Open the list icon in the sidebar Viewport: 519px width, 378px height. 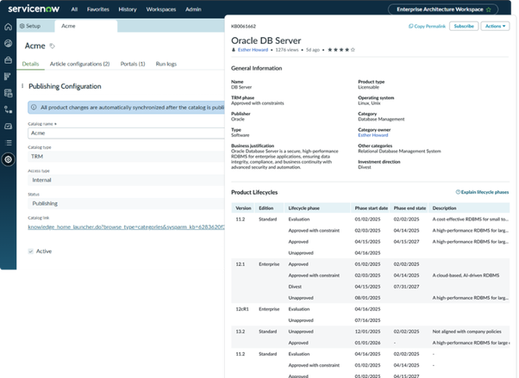pyautogui.click(x=9, y=143)
